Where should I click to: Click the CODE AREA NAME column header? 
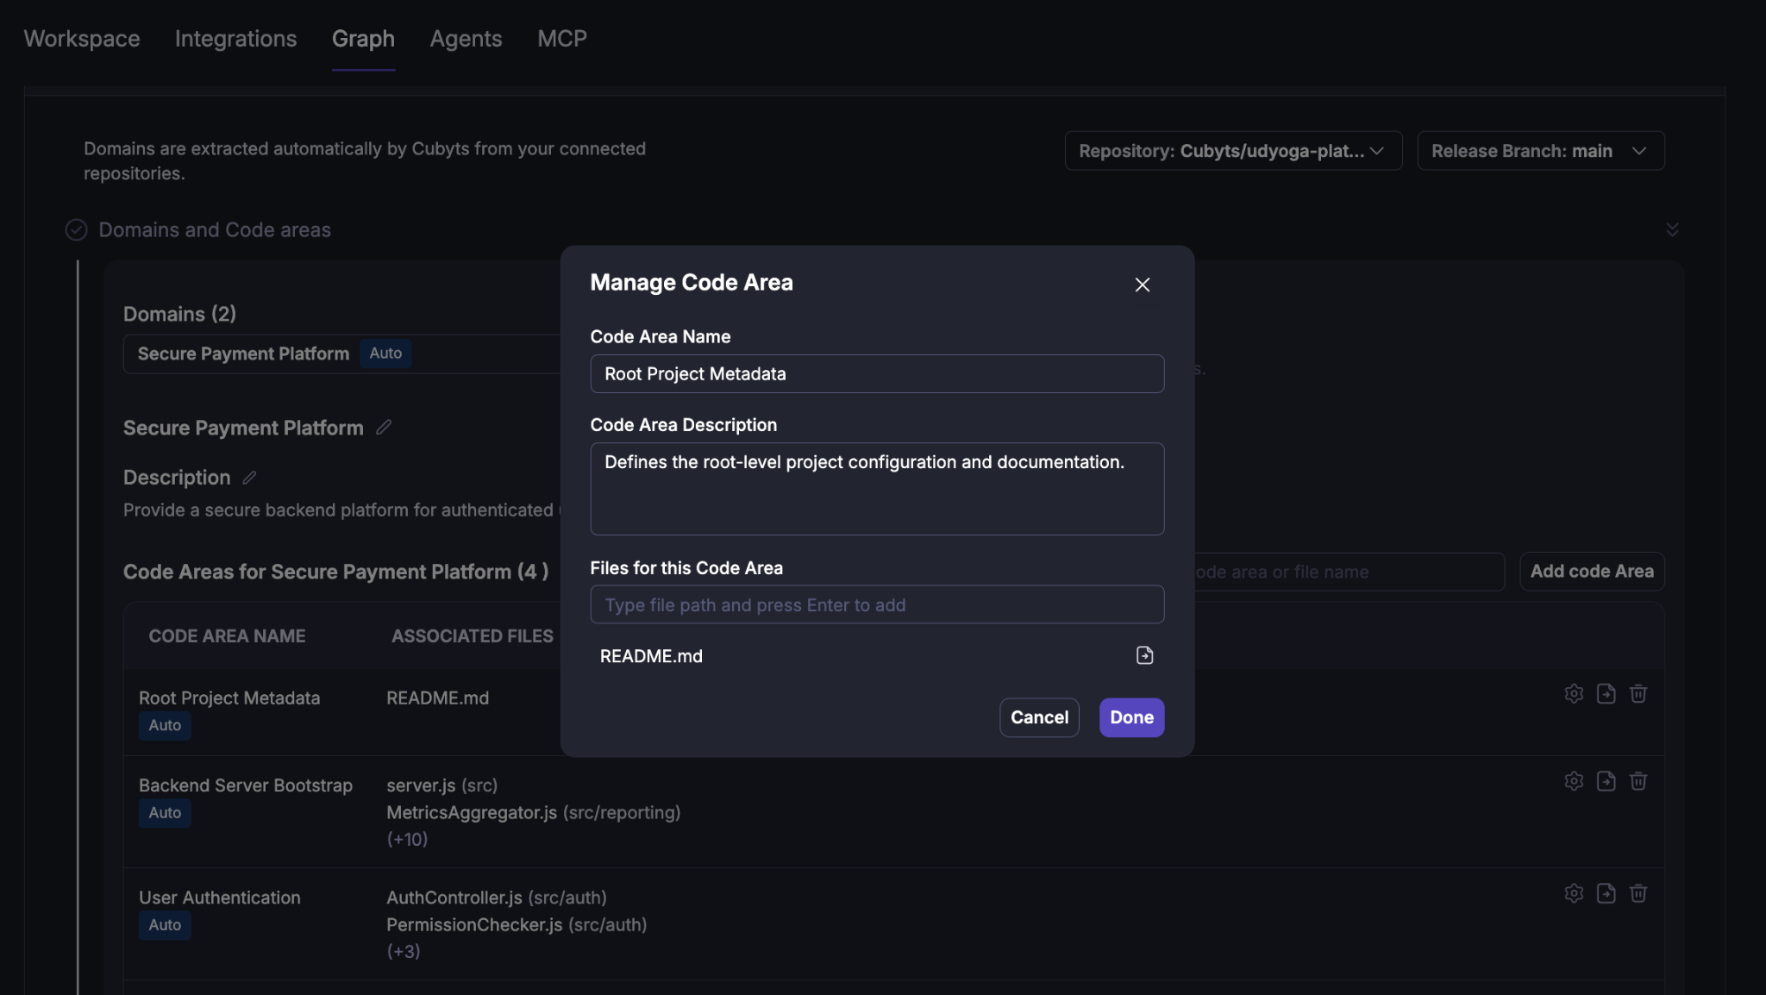tap(227, 636)
